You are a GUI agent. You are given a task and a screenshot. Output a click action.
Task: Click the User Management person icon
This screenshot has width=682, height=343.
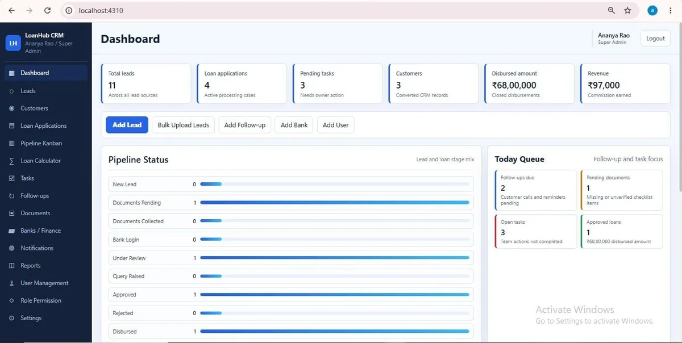[12, 283]
